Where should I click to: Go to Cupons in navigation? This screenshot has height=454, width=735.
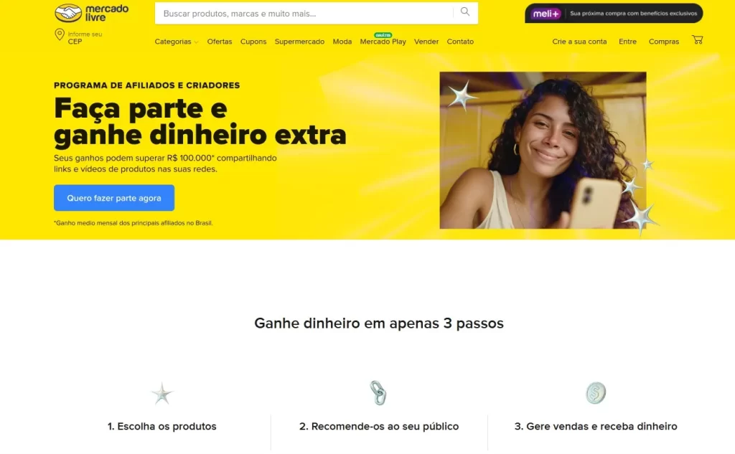(253, 42)
